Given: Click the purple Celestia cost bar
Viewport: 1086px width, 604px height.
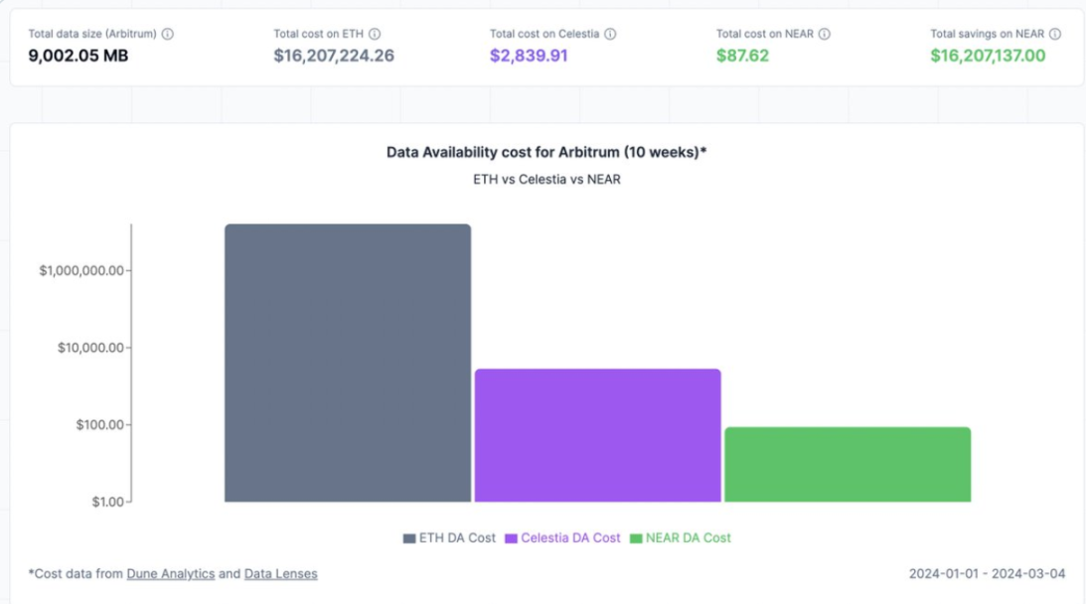Looking at the screenshot, I should (x=597, y=435).
